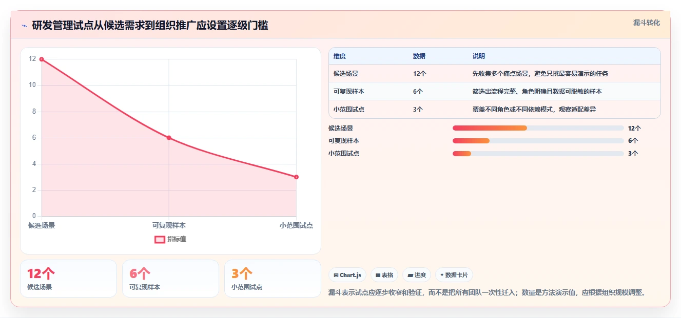Click description 先收集多个痛点场景
The image size is (681, 318).
[540, 74]
